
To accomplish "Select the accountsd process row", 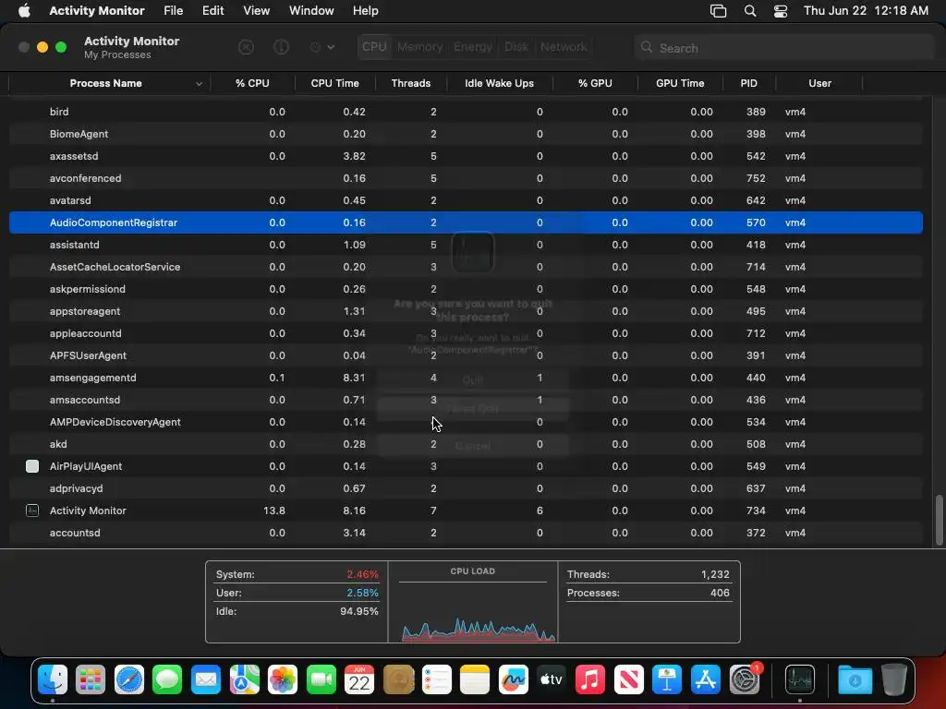I will pyautogui.click(x=466, y=533).
